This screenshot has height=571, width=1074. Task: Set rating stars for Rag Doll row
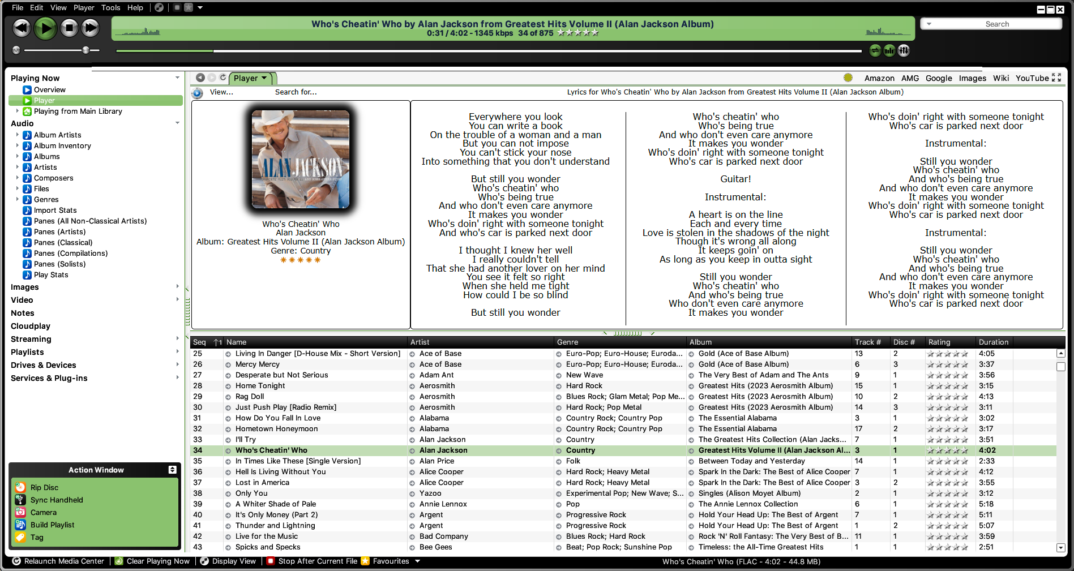[x=947, y=397]
